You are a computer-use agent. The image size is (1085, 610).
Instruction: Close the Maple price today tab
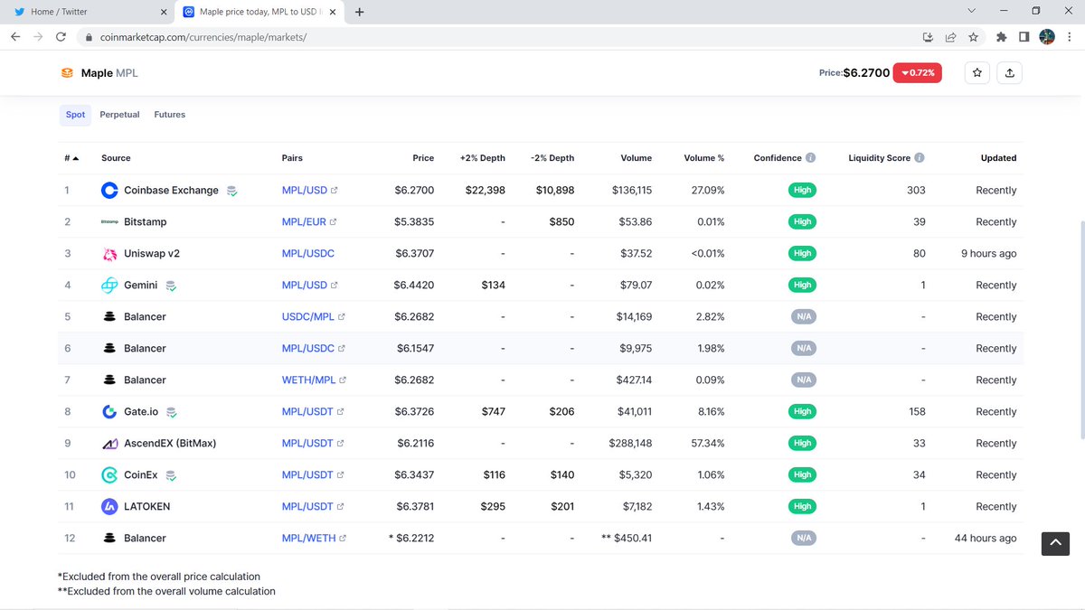click(334, 12)
